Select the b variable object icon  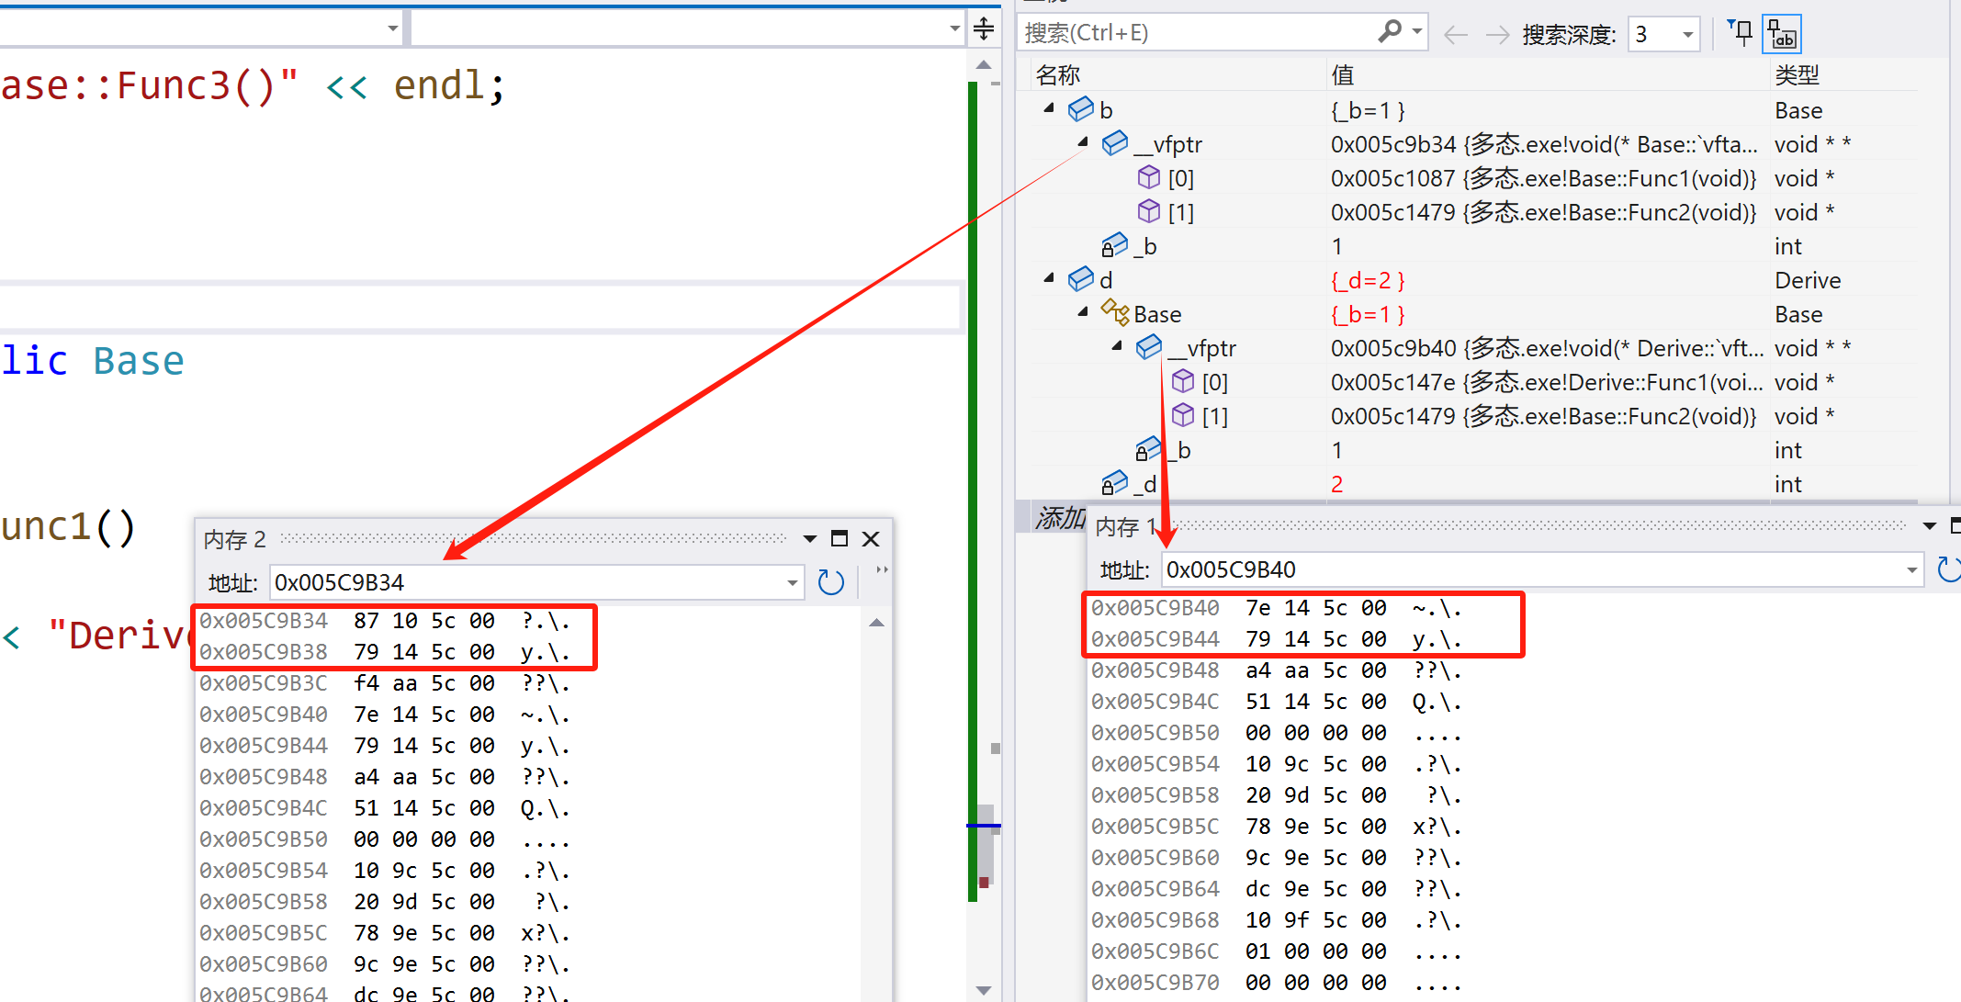pyautogui.click(x=1081, y=109)
